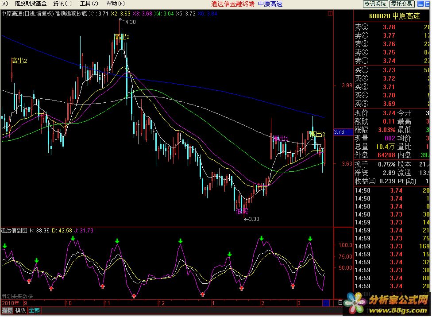Select the 买③ 3.71 bid row

[x=392, y=87]
